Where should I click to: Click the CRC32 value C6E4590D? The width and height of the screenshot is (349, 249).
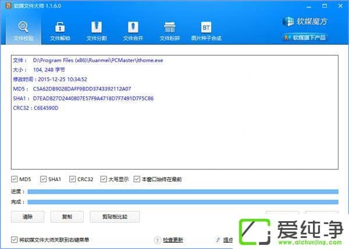(x=46, y=108)
